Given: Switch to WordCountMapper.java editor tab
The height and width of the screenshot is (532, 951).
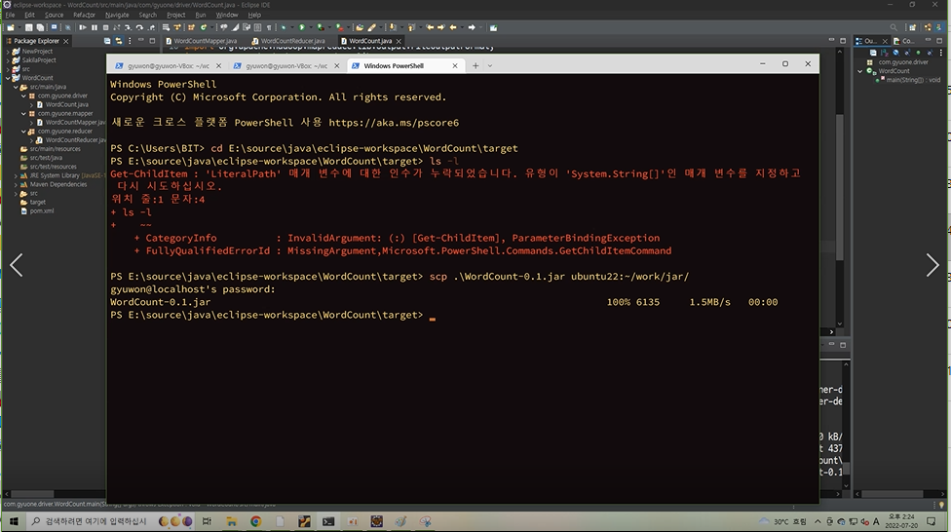Looking at the screenshot, I should point(202,41).
